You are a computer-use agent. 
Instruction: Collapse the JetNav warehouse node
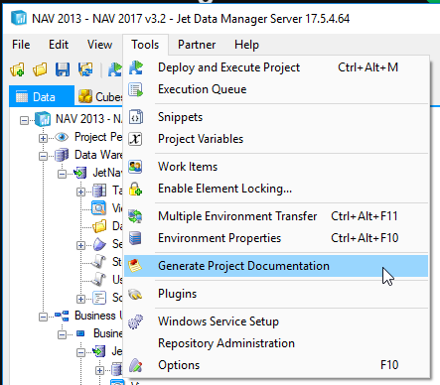[62, 174]
